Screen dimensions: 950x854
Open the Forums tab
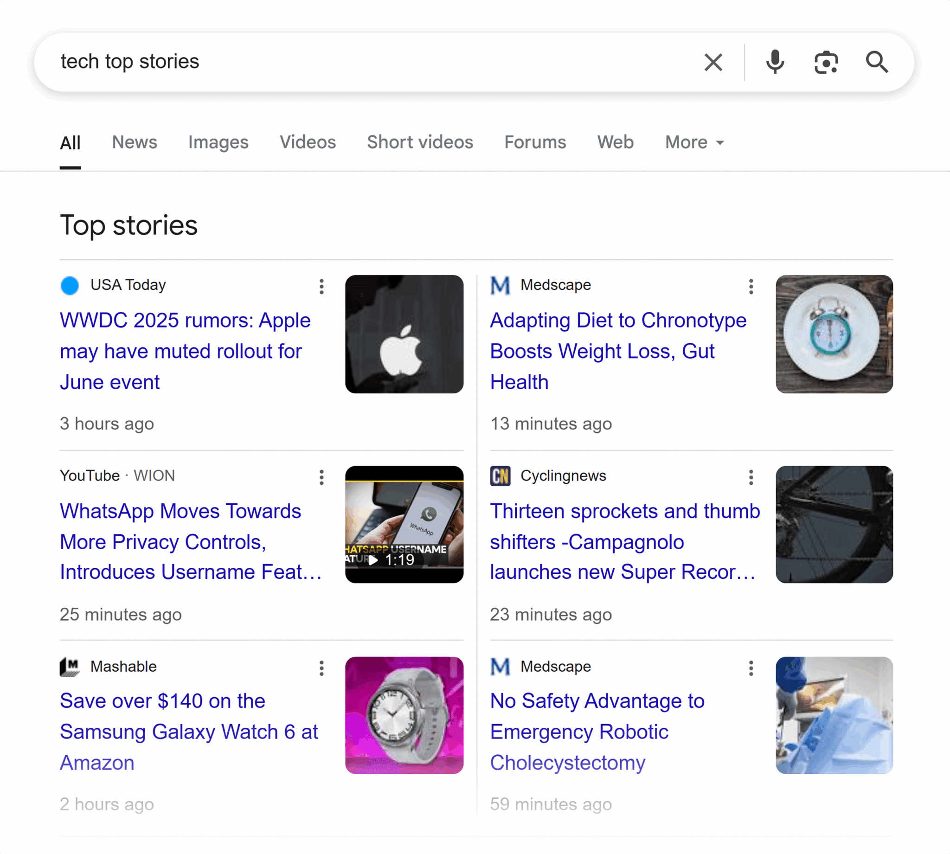pos(535,142)
